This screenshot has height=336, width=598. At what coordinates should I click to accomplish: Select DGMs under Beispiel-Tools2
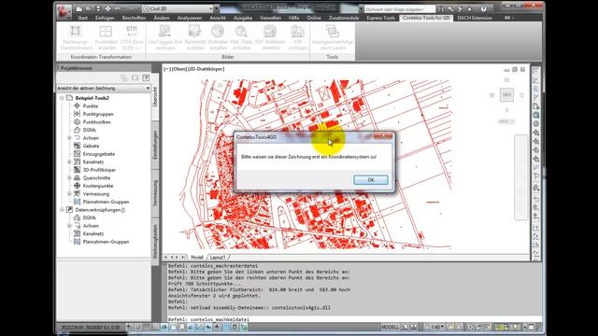pos(90,130)
